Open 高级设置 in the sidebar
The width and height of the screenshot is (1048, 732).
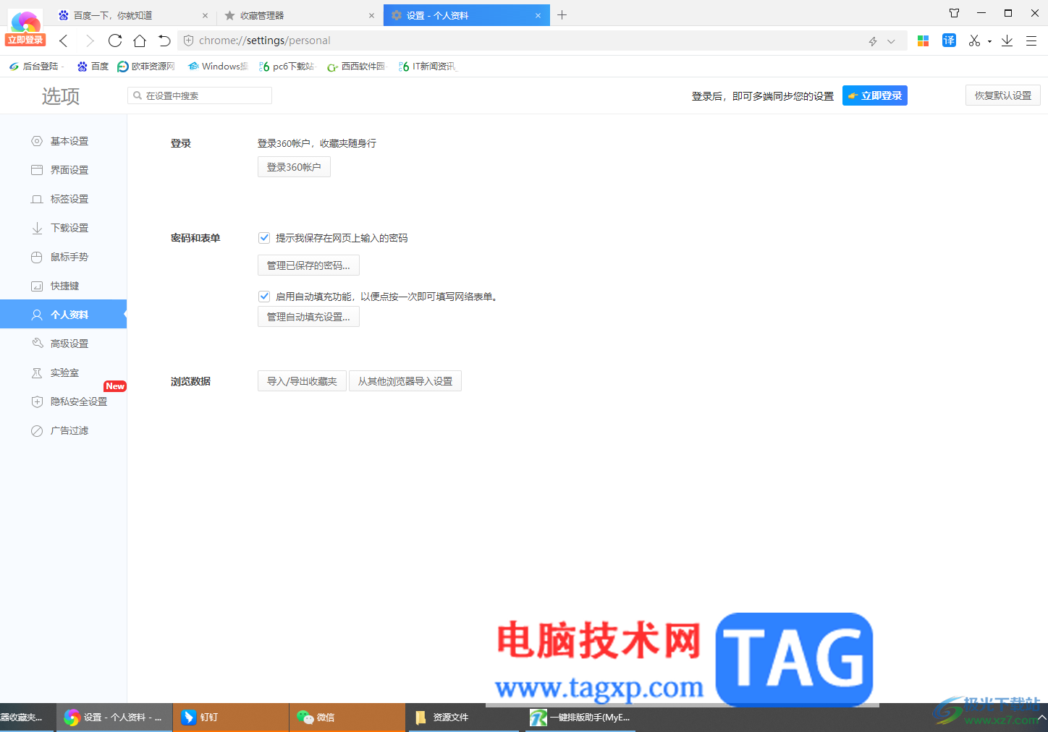click(63, 344)
